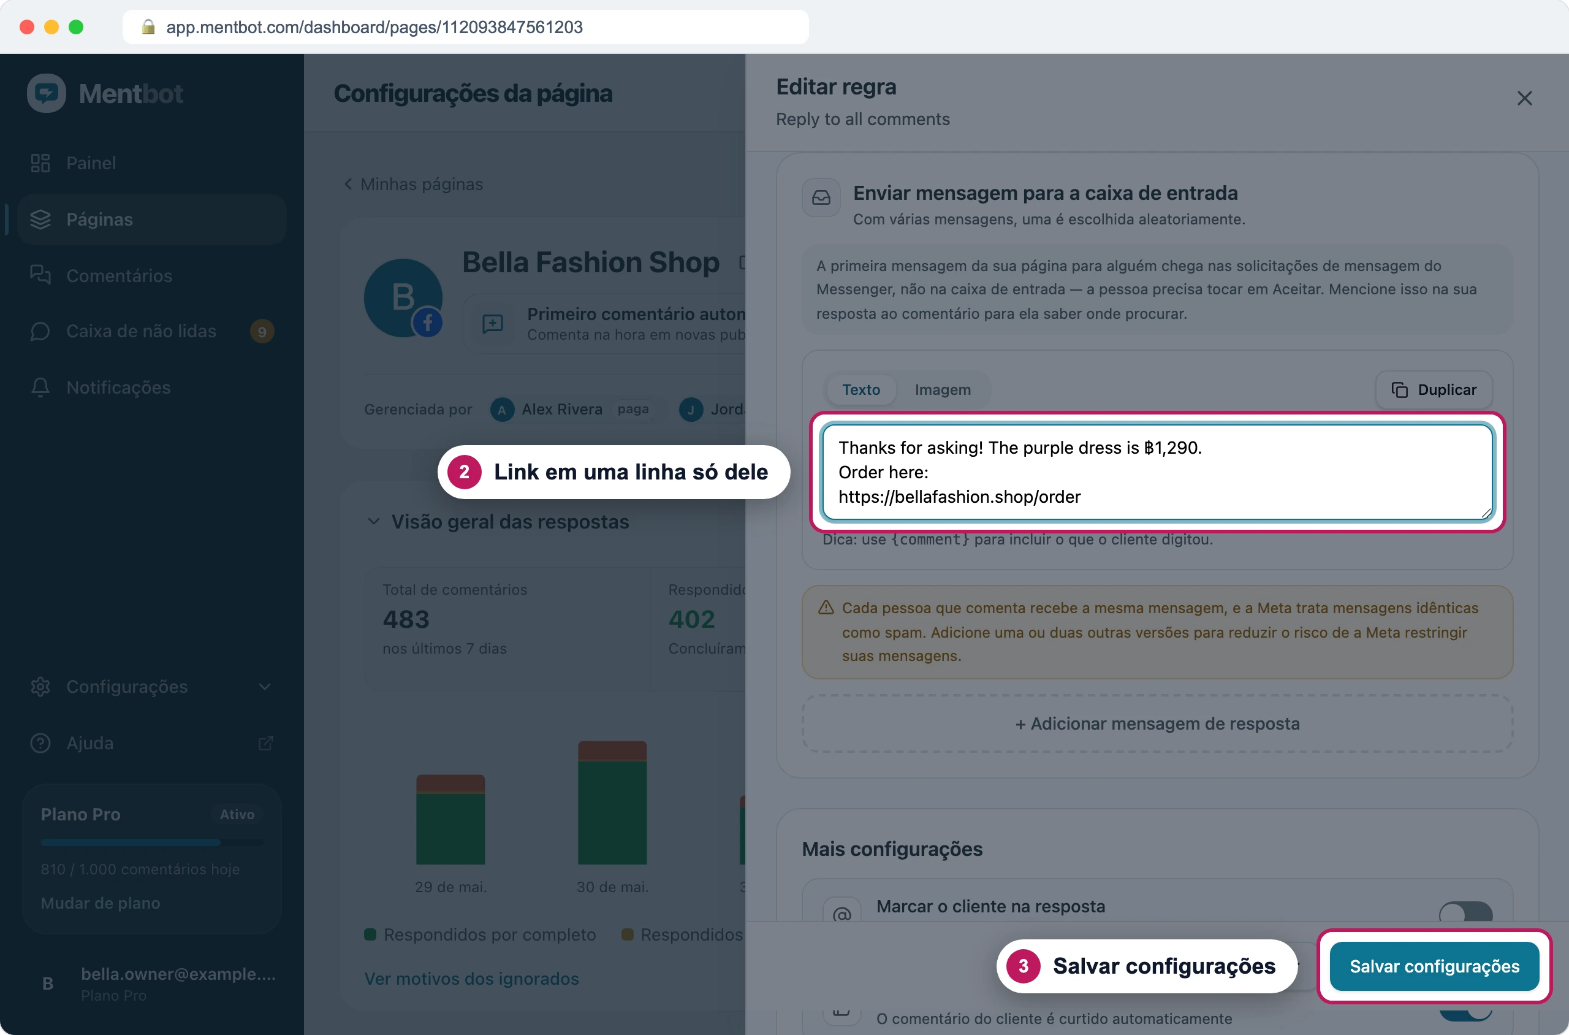The image size is (1569, 1035).
Task: Click Respondidos por completo legend item
Action: [x=481, y=934]
